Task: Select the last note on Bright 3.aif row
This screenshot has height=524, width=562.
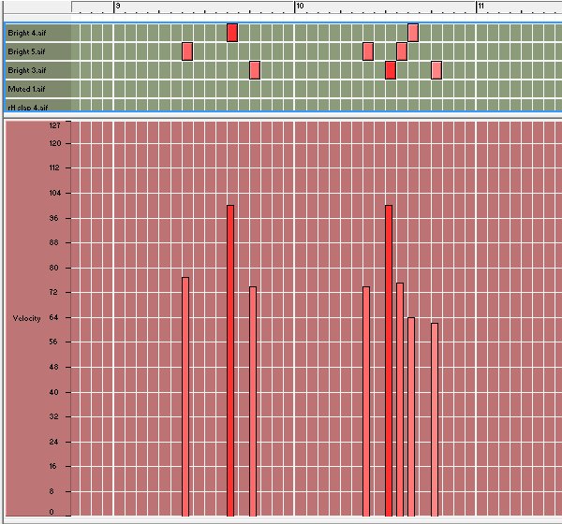Action: pos(436,70)
